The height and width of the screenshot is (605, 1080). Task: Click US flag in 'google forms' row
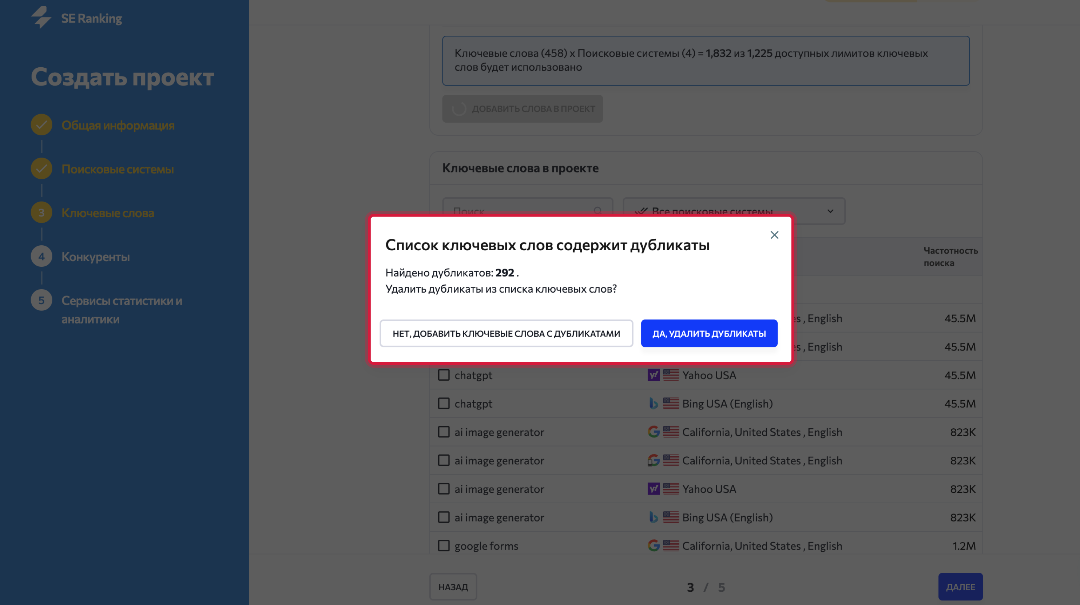pyautogui.click(x=671, y=546)
